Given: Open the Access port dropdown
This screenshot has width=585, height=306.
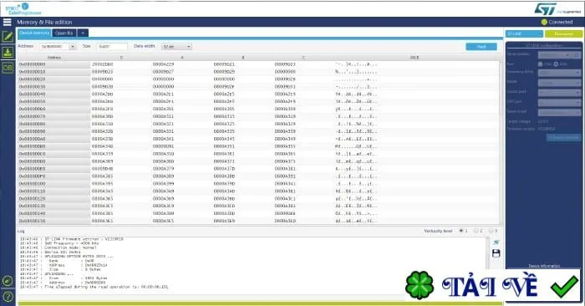Looking at the screenshot, I should [x=559, y=92].
